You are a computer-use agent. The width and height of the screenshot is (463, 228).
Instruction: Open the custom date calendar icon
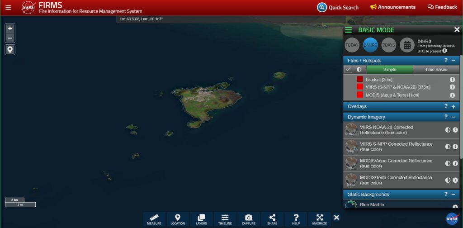point(407,45)
